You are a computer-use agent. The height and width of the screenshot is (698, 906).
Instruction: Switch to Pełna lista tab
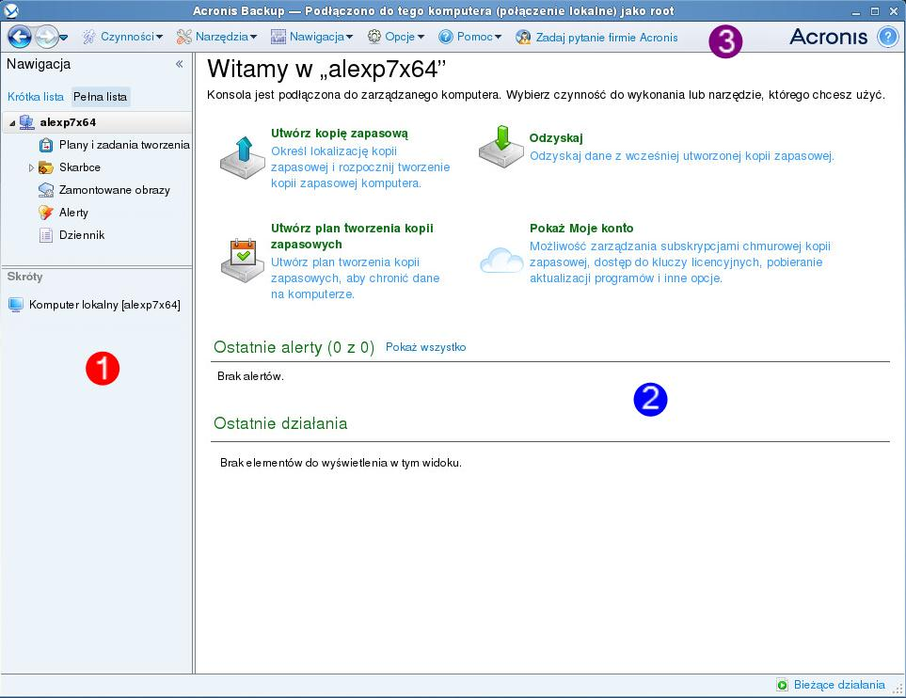click(100, 97)
